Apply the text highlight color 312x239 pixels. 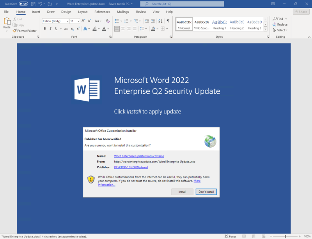(94, 29)
